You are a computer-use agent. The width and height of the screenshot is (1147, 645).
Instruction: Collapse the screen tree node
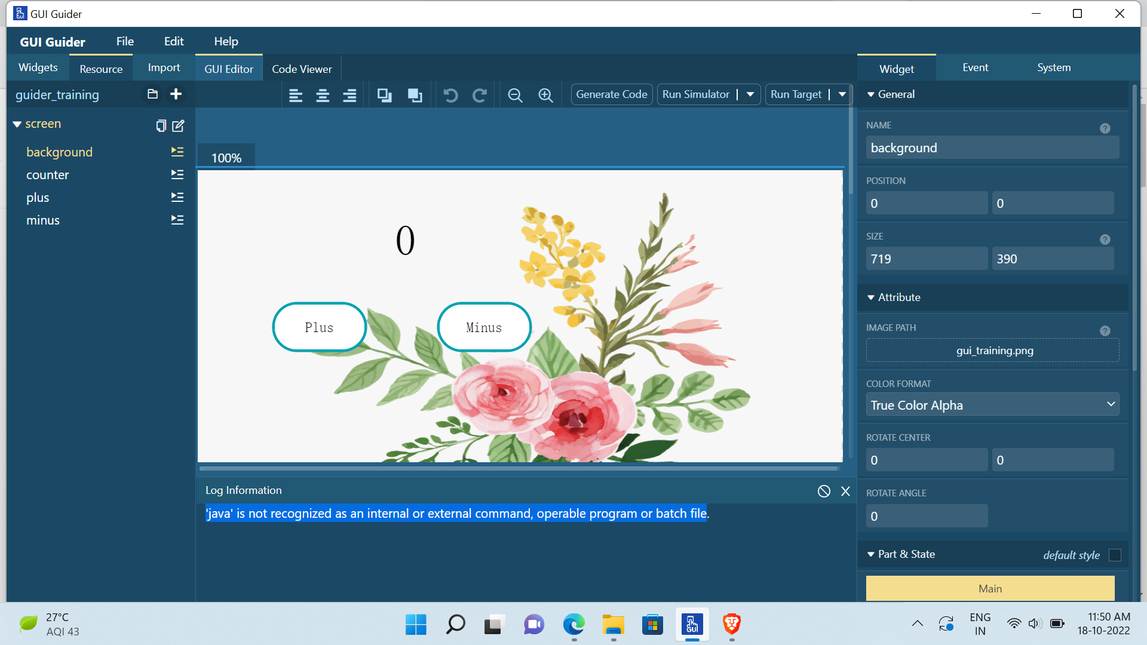tap(17, 124)
